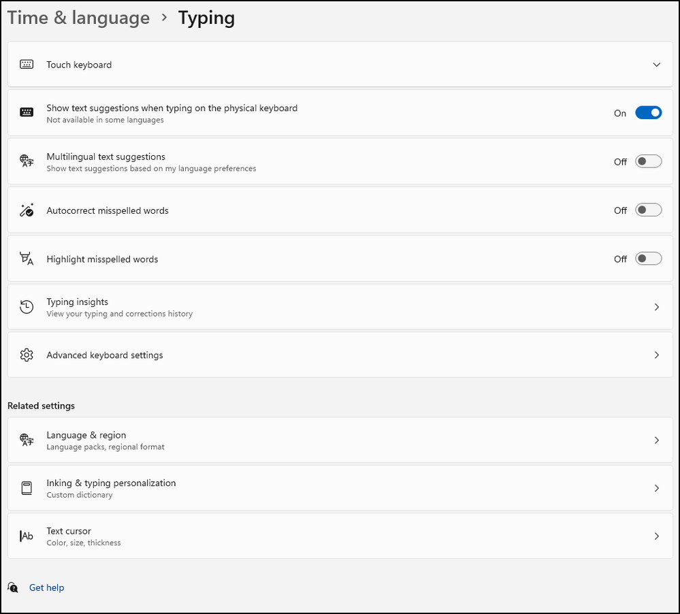Viewport: 680px width, 614px height.
Task: Click the Multilingual text suggestions icon
Action: click(27, 161)
